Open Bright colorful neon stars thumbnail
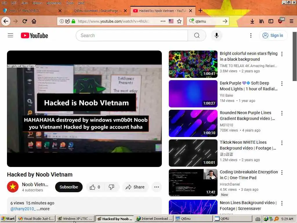 click(x=193, y=64)
